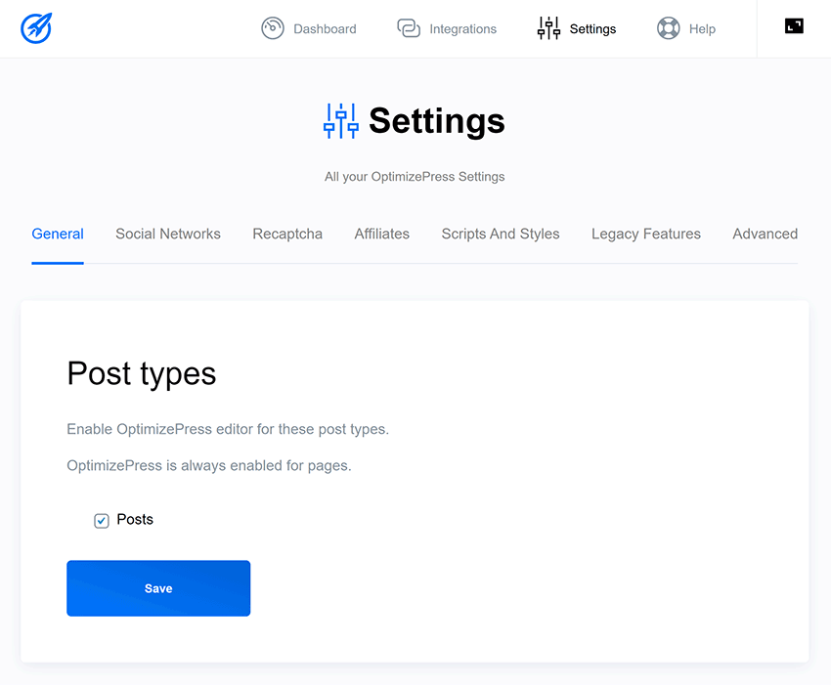The height and width of the screenshot is (687, 831).
Task: Open the Dashboard menu item
Action: click(x=308, y=28)
